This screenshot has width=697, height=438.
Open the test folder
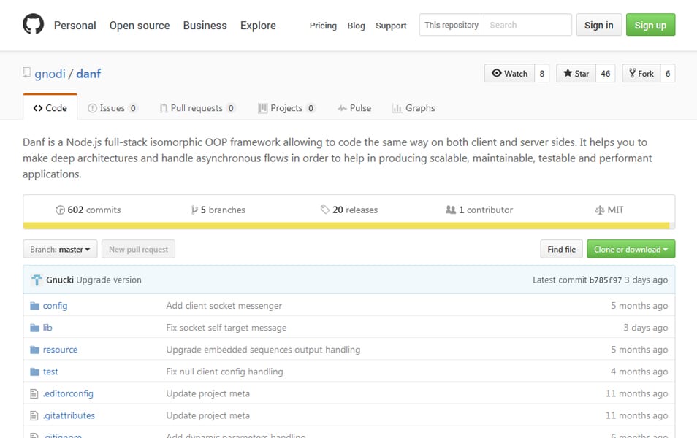point(50,372)
